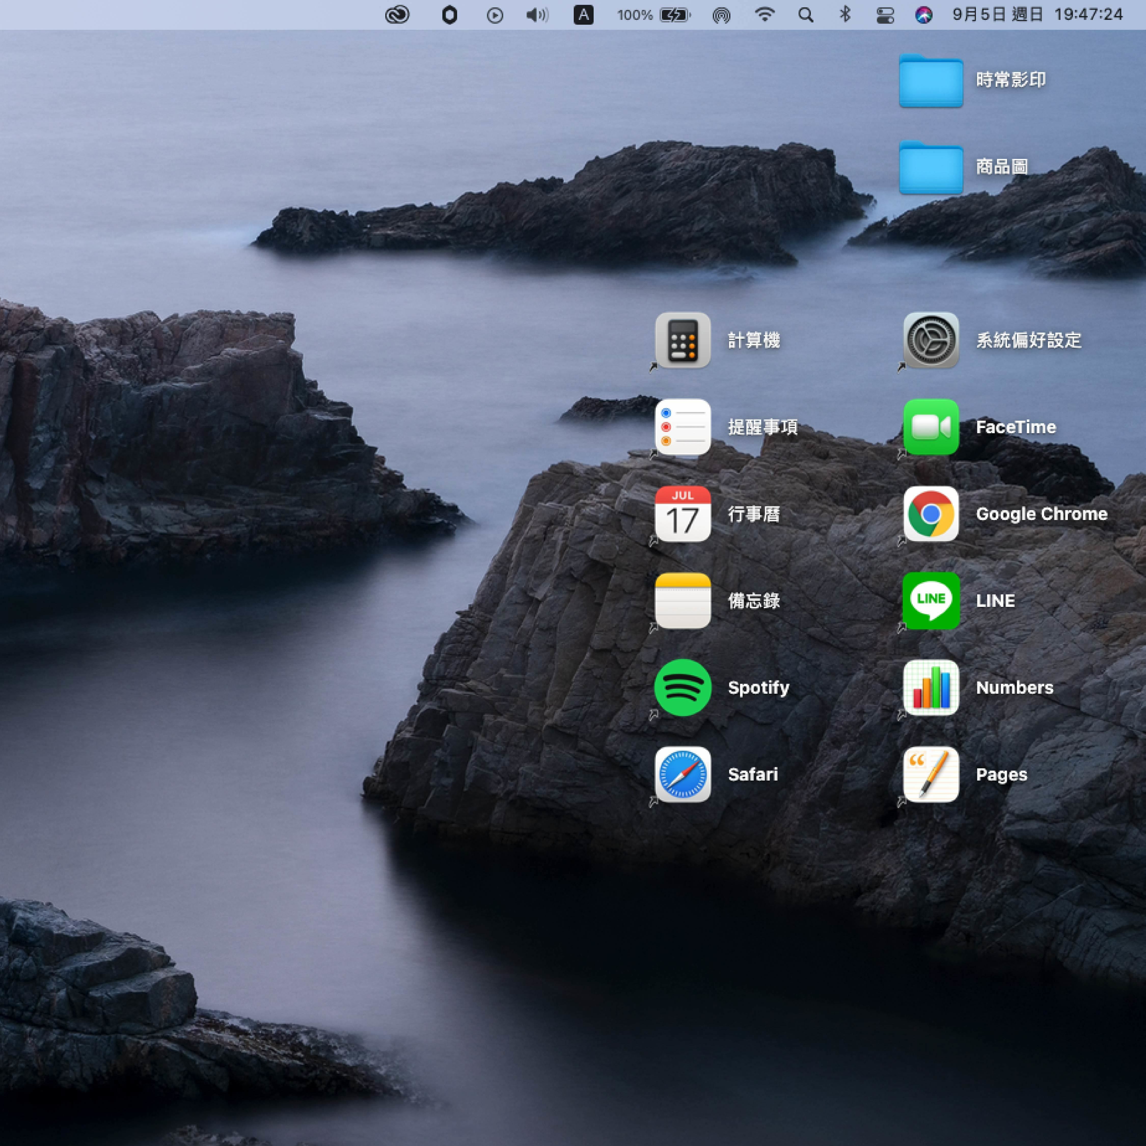
Task: Open Spotlight search magnifier icon
Action: click(x=806, y=15)
